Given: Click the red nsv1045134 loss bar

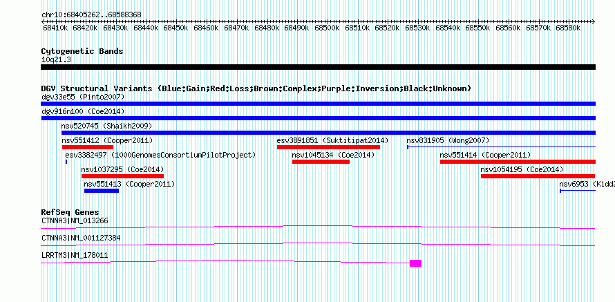Looking at the screenshot, I should click(321, 162).
